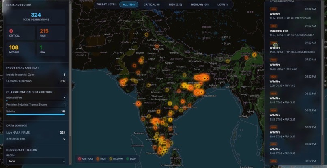The height and width of the screenshot is (168, 327).
Task: Click the yellow fire marker near Indore
Action: (148, 85)
